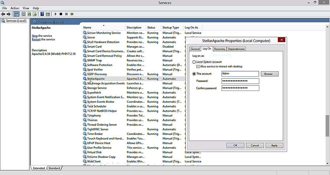The image size is (330, 175).
Task: Click the Forward arrow in toolbar
Action: pos(9,14)
